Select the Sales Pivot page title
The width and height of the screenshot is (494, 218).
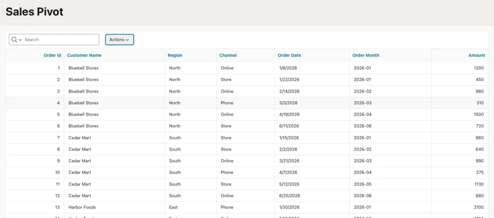(x=35, y=12)
